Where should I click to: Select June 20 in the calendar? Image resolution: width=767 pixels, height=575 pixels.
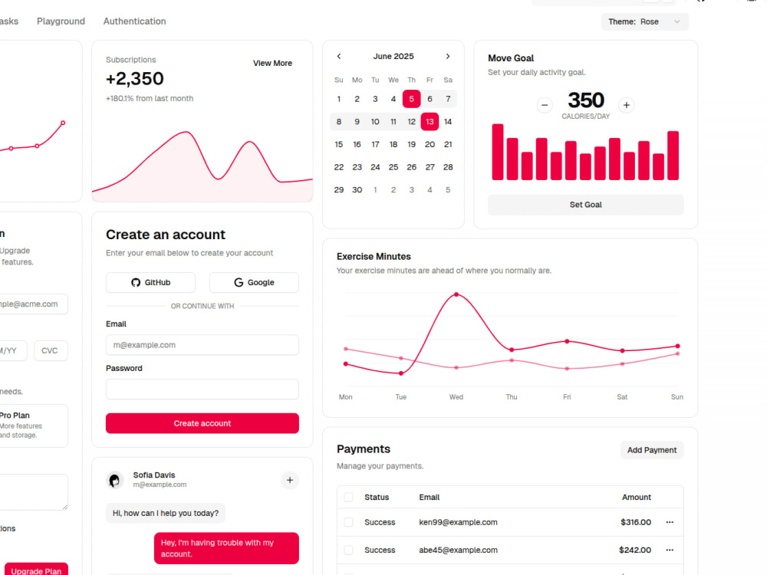[x=430, y=144]
